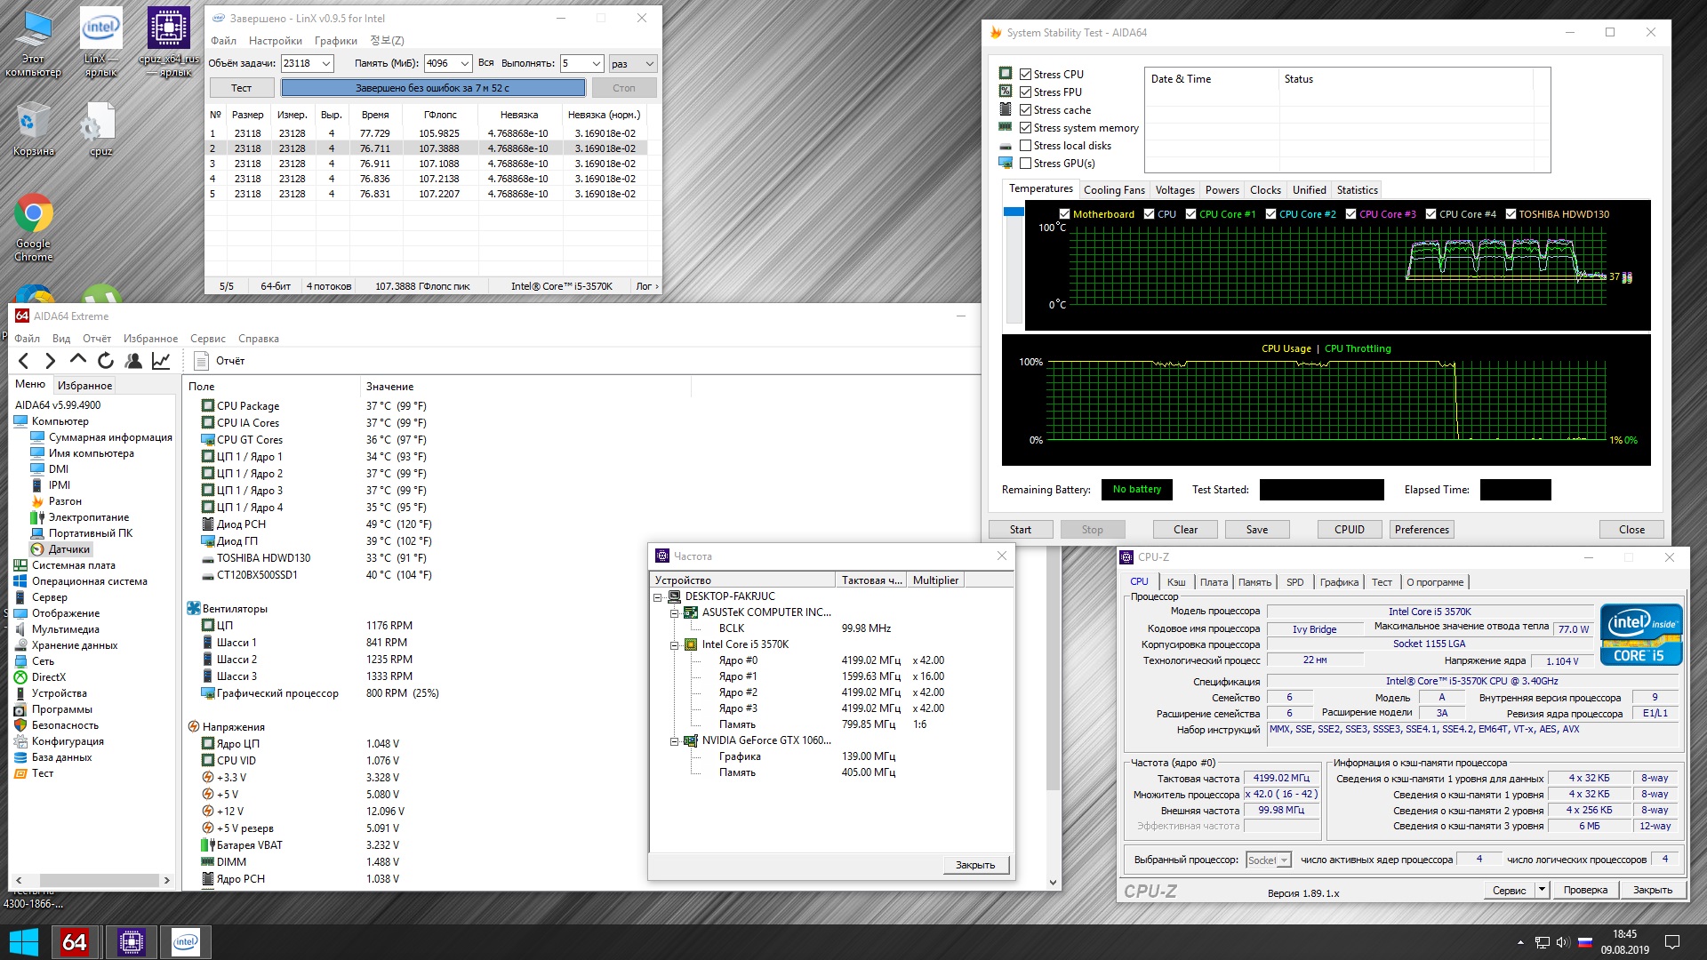Open the Настройки menu in LinX
The width and height of the screenshot is (1707, 960).
(275, 41)
